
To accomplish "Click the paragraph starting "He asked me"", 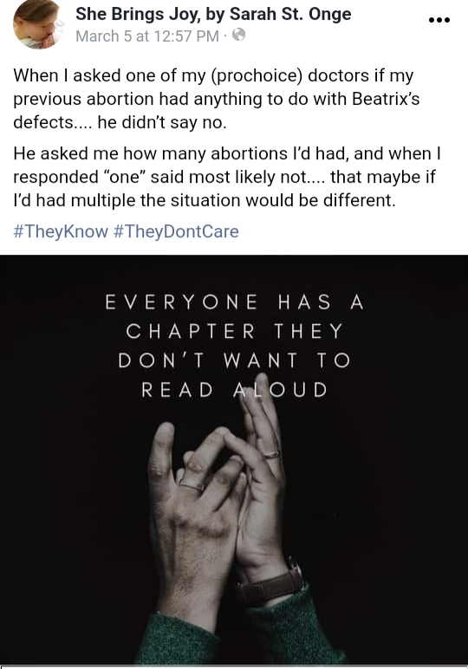I will (226, 177).
